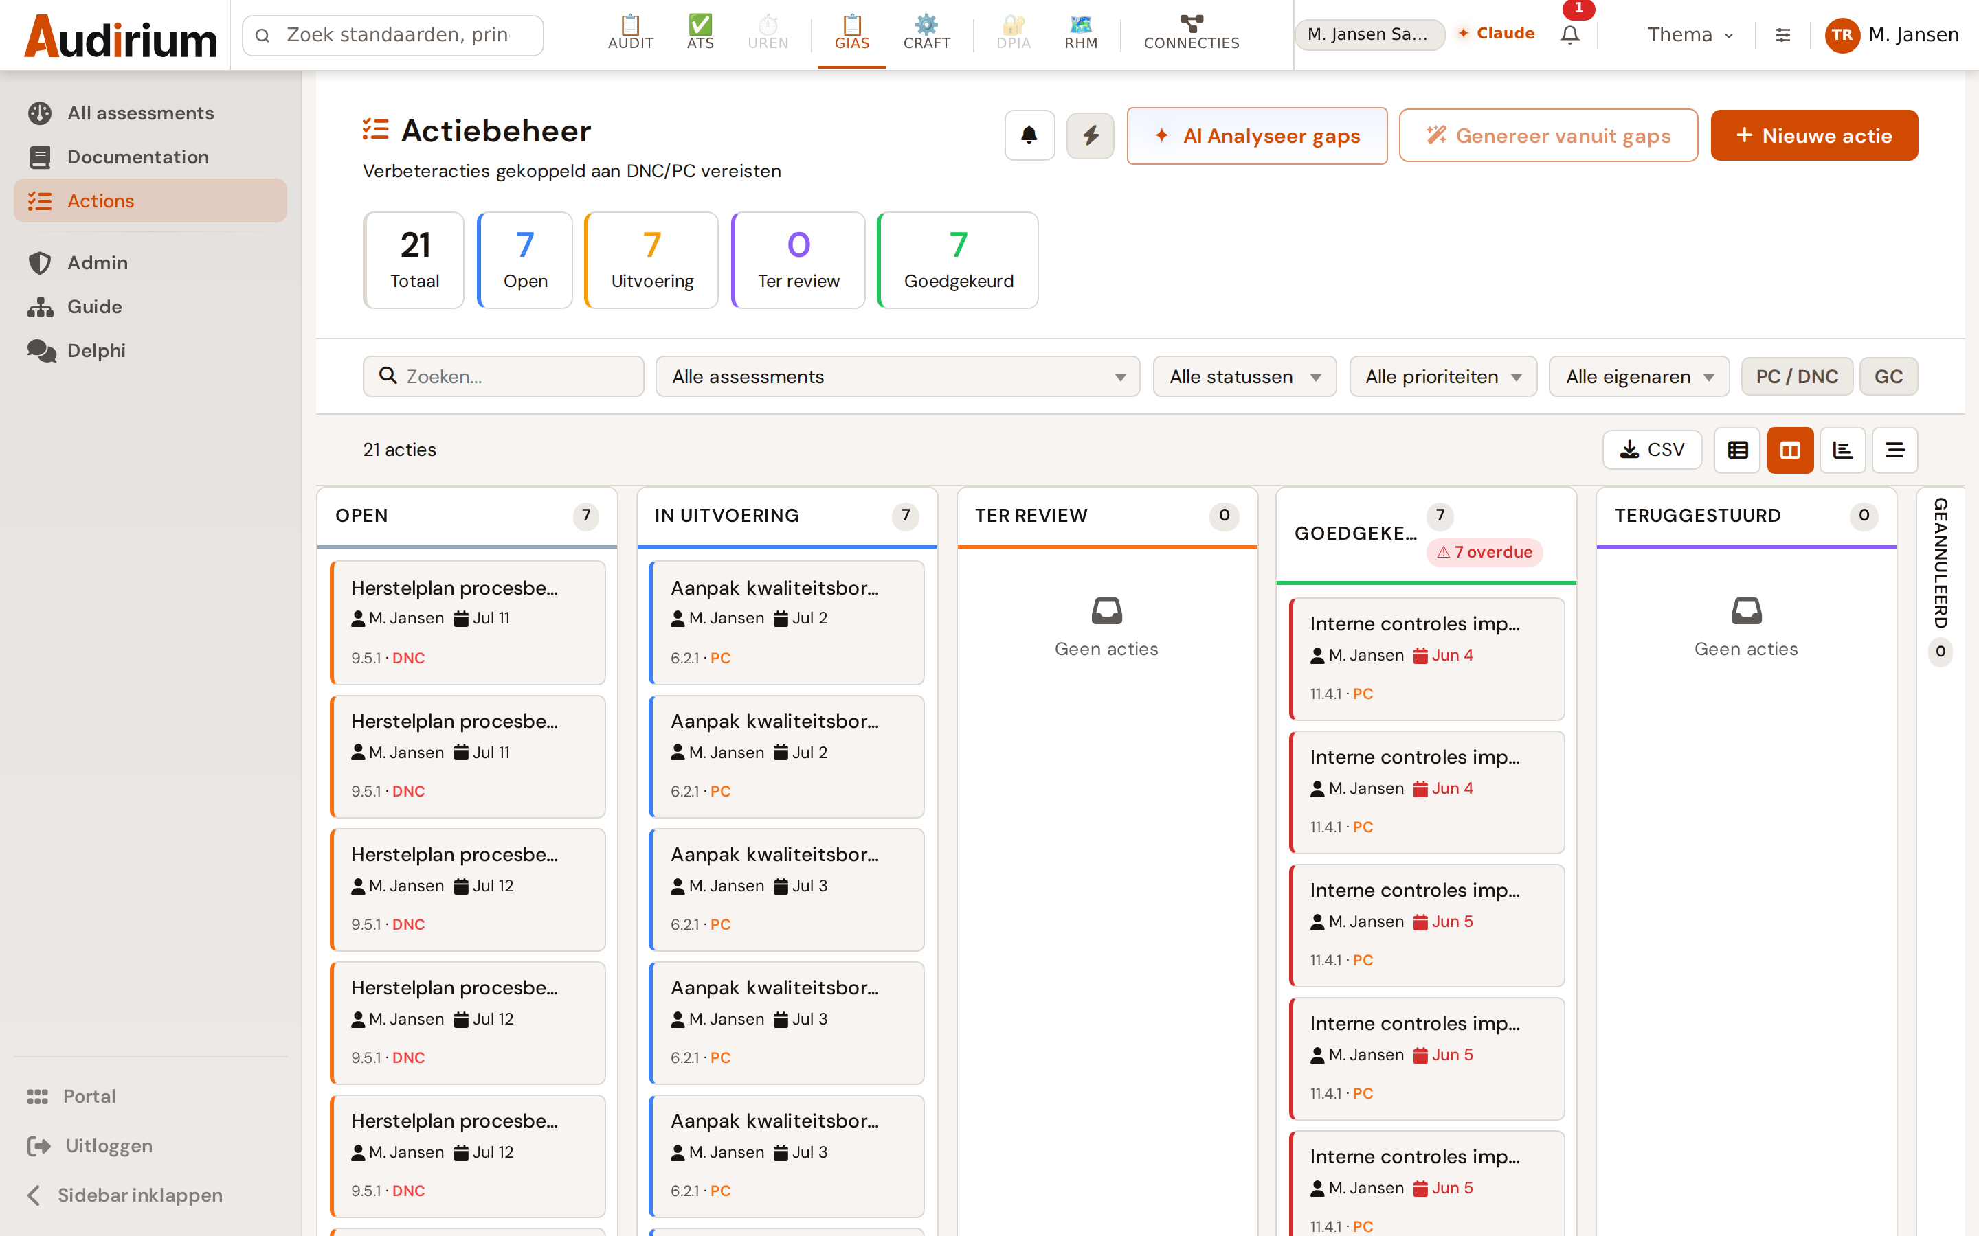
Task: Open the RHM module icon
Action: point(1080,33)
